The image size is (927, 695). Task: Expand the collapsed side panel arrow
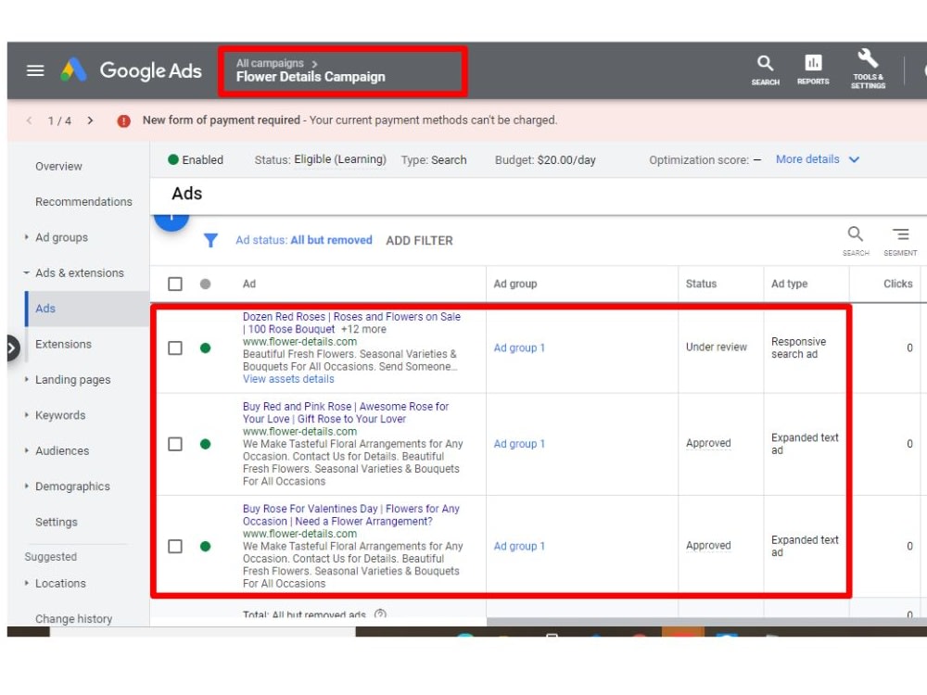(12, 348)
